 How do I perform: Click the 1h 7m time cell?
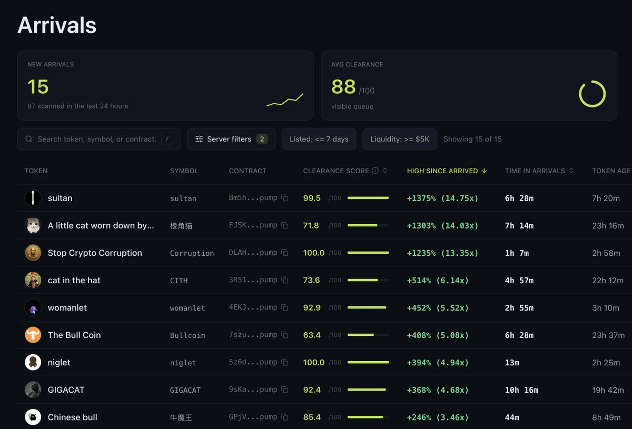[x=517, y=253]
